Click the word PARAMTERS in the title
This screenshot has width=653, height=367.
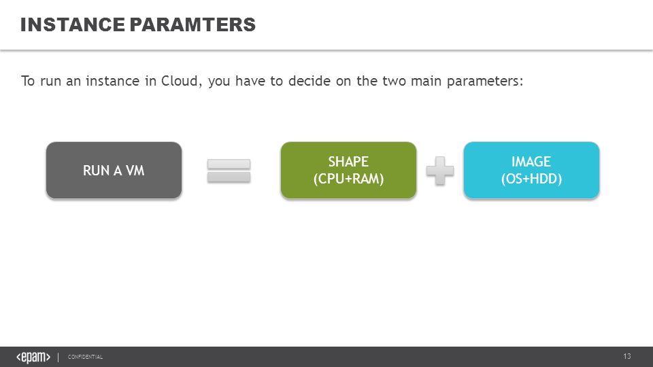[x=192, y=24]
